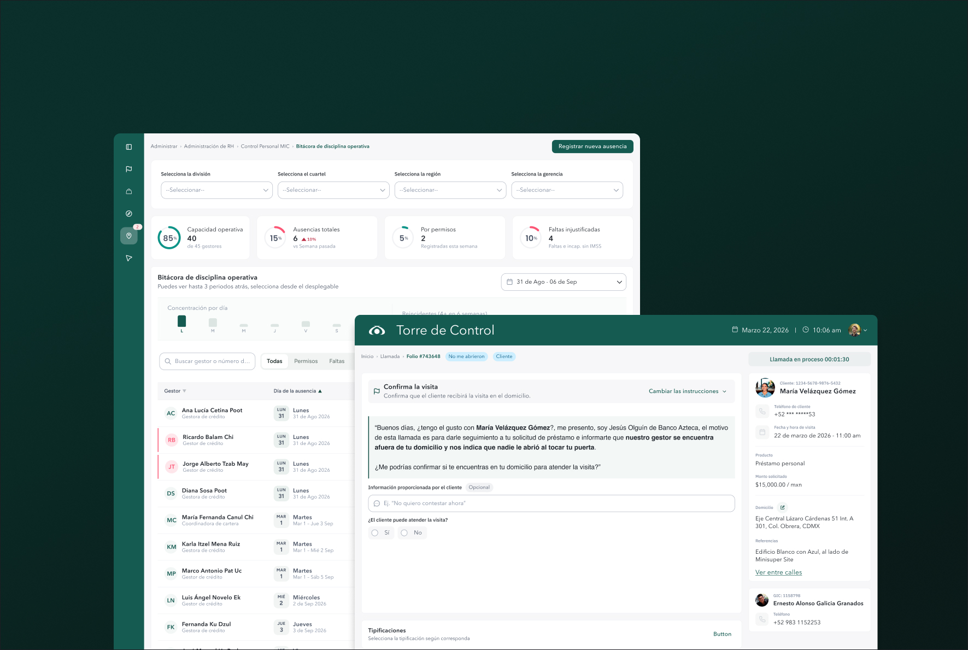Image resolution: width=968 pixels, height=650 pixels.
Task: Open the compass icon in sidebar
Action: pos(129,214)
